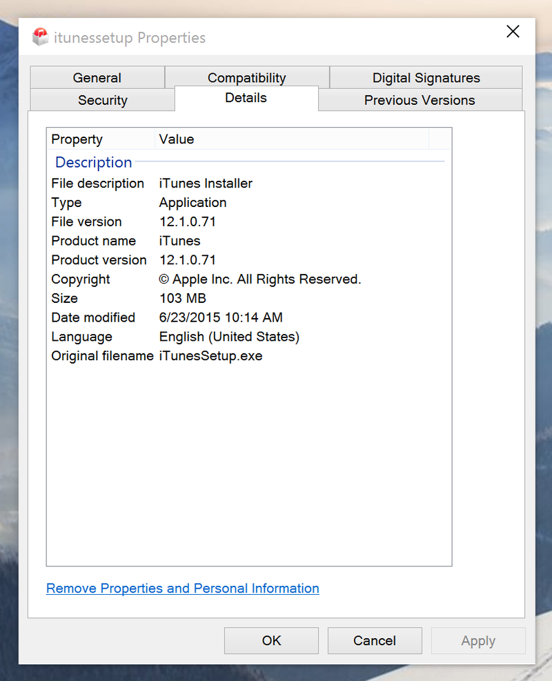Click the File version value 12.1.0.71
The width and height of the screenshot is (552, 681).
click(188, 221)
